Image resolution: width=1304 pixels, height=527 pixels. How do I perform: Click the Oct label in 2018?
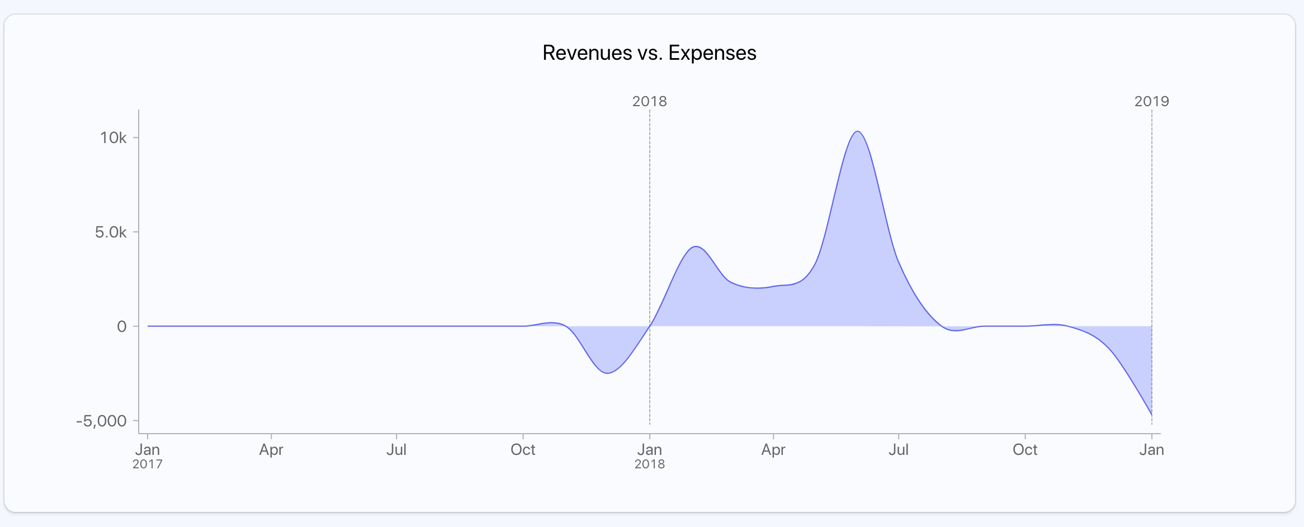(x=1026, y=449)
